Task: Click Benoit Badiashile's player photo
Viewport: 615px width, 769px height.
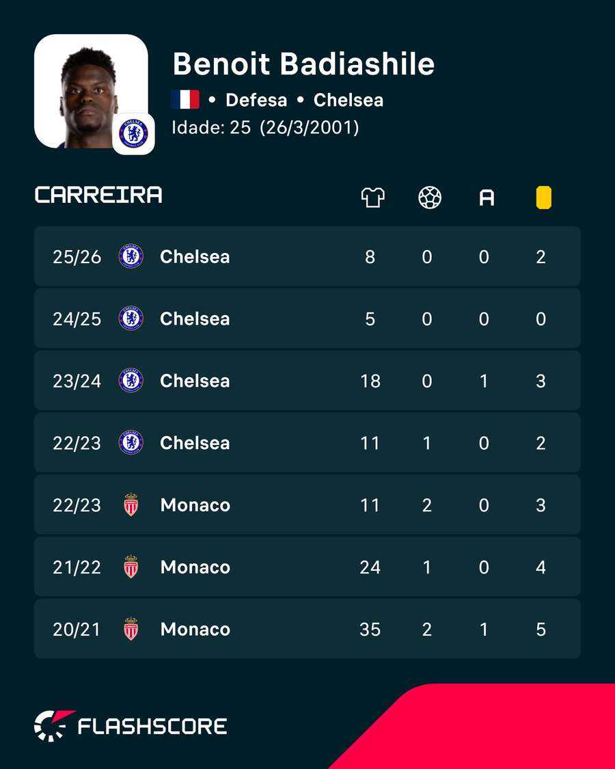Action: 91,91
